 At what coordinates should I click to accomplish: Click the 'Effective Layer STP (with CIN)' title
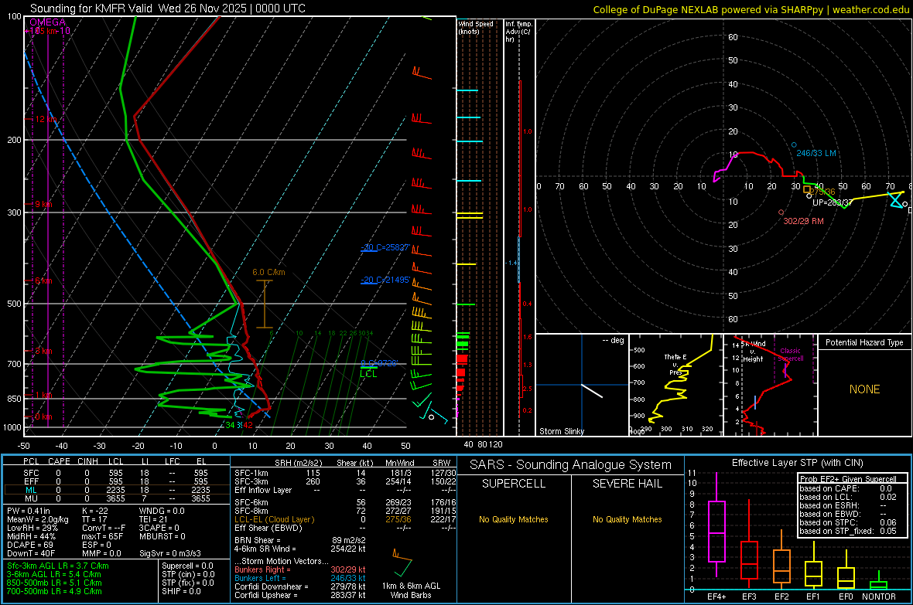tap(797, 463)
